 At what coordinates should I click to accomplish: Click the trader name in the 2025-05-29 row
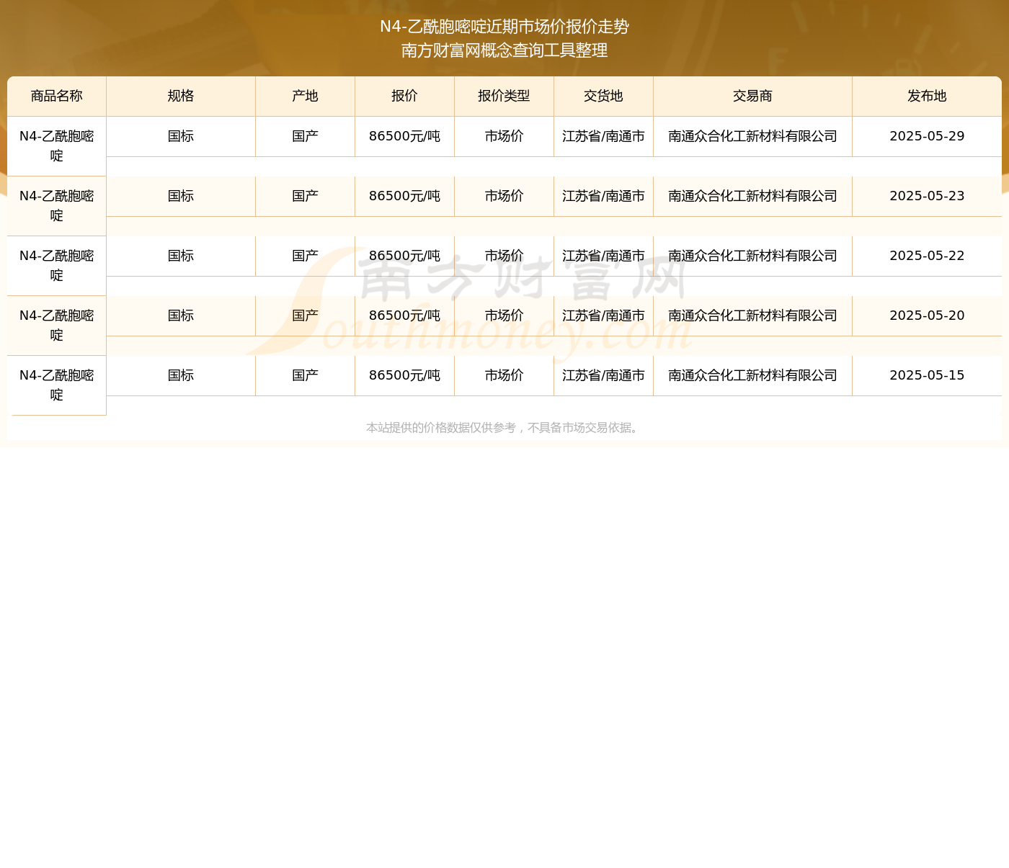753,136
